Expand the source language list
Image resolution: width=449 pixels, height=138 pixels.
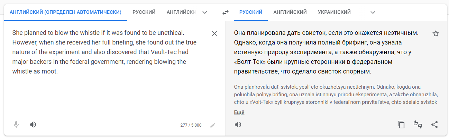coord(205,12)
